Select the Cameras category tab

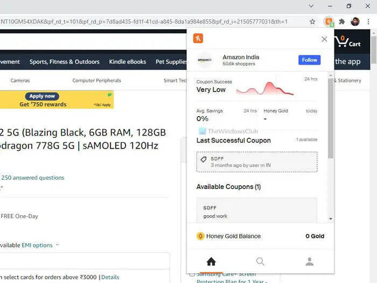click(x=20, y=81)
